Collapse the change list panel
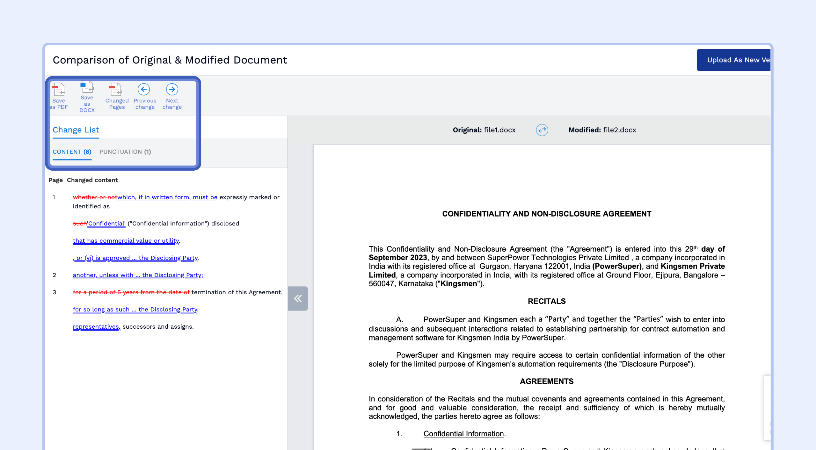Image resolution: width=816 pixels, height=450 pixels. click(x=298, y=298)
